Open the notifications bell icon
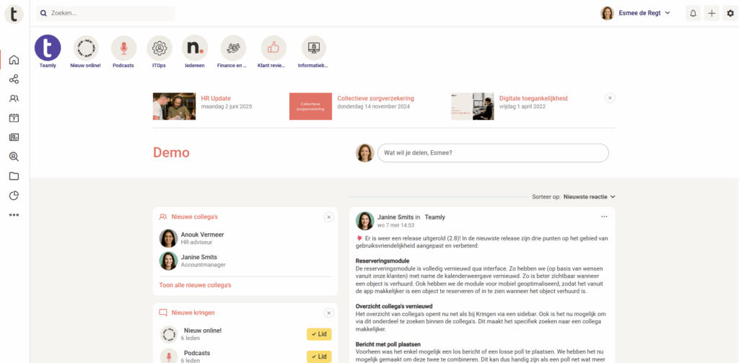 693,13
